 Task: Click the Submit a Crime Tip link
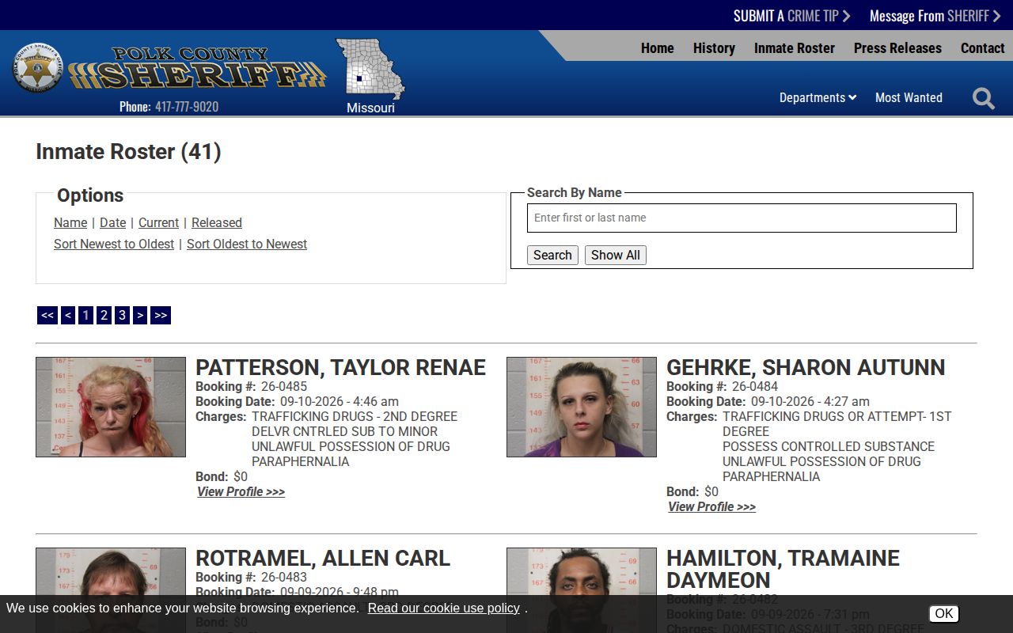point(791,16)
